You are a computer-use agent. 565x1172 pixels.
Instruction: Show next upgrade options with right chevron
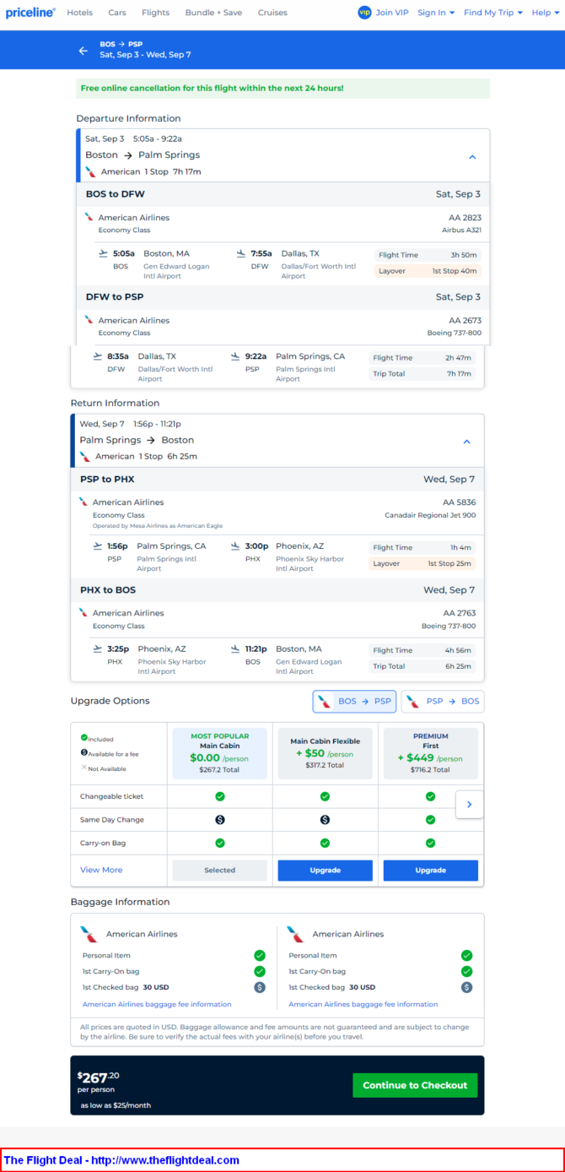pos(469,805)
